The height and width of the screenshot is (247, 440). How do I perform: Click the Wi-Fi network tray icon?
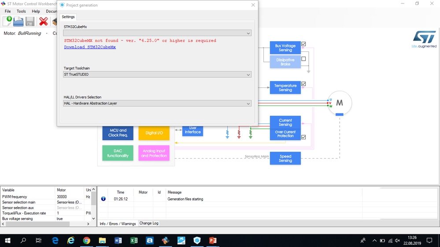click(390, 240)
